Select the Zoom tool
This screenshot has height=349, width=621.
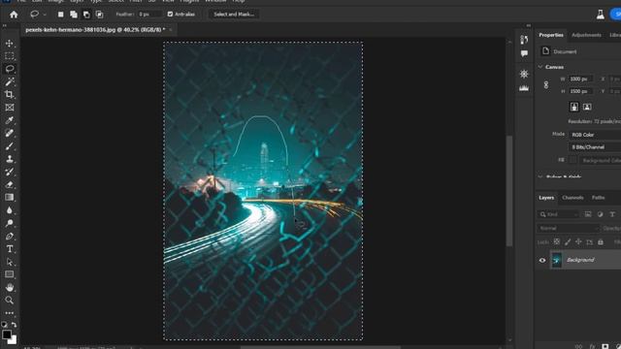10,300
